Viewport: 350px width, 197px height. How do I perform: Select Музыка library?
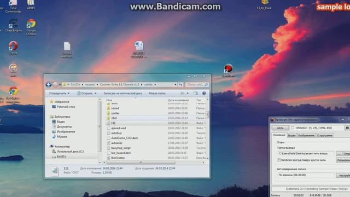[62, 136]
